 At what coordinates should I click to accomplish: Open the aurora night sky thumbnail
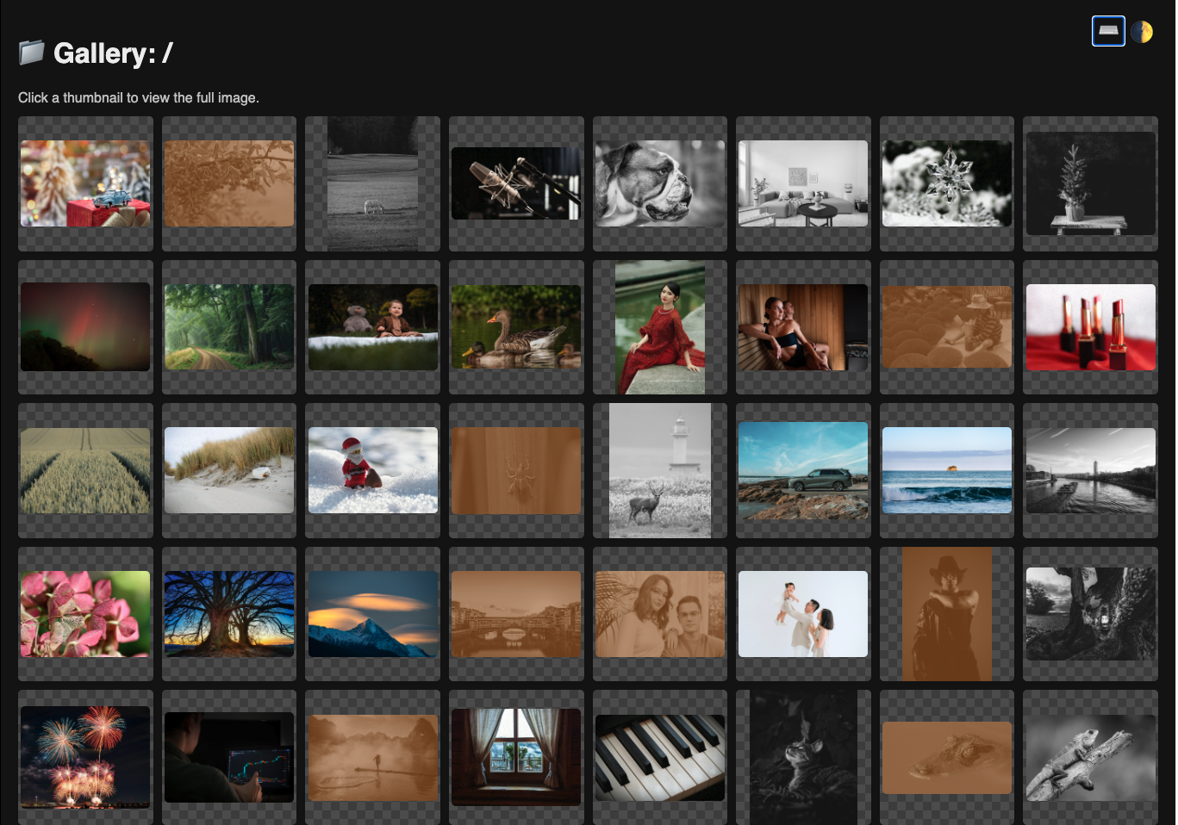point(84,327)
